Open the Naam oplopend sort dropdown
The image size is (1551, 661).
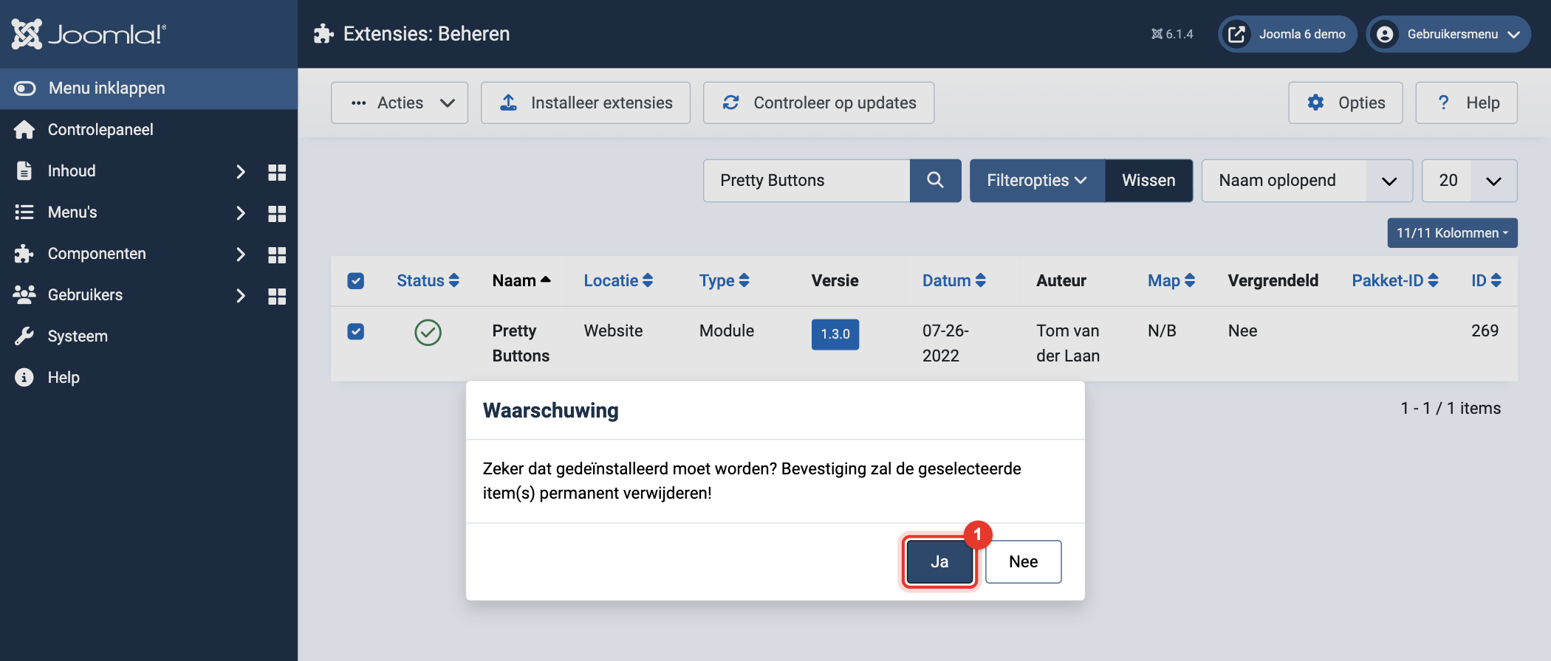tap(1307, 181)
